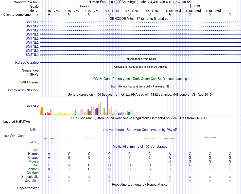The width and height of the screenshot is (241, 194).
Task: Click the Mouse species label
Action: [x=33, y=162]
